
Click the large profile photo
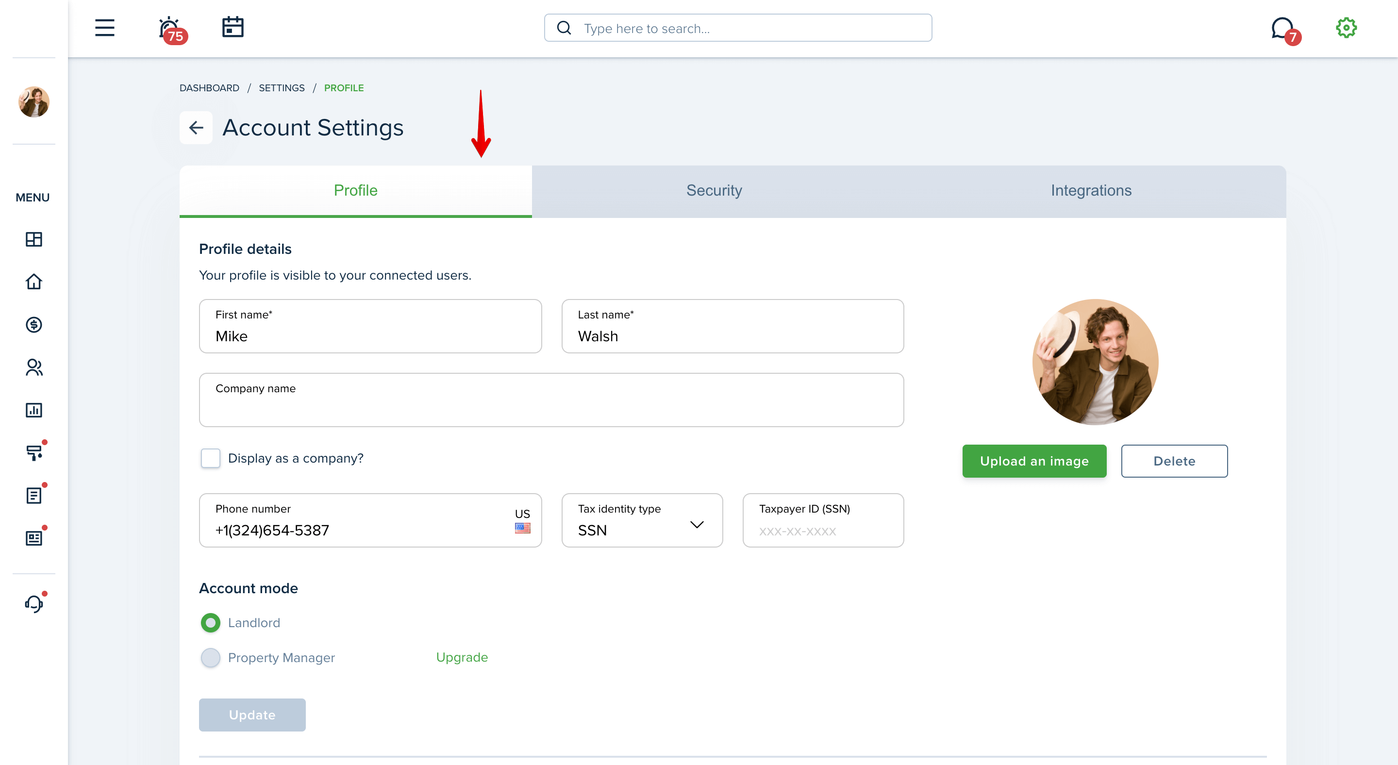tap(1095, 362)
